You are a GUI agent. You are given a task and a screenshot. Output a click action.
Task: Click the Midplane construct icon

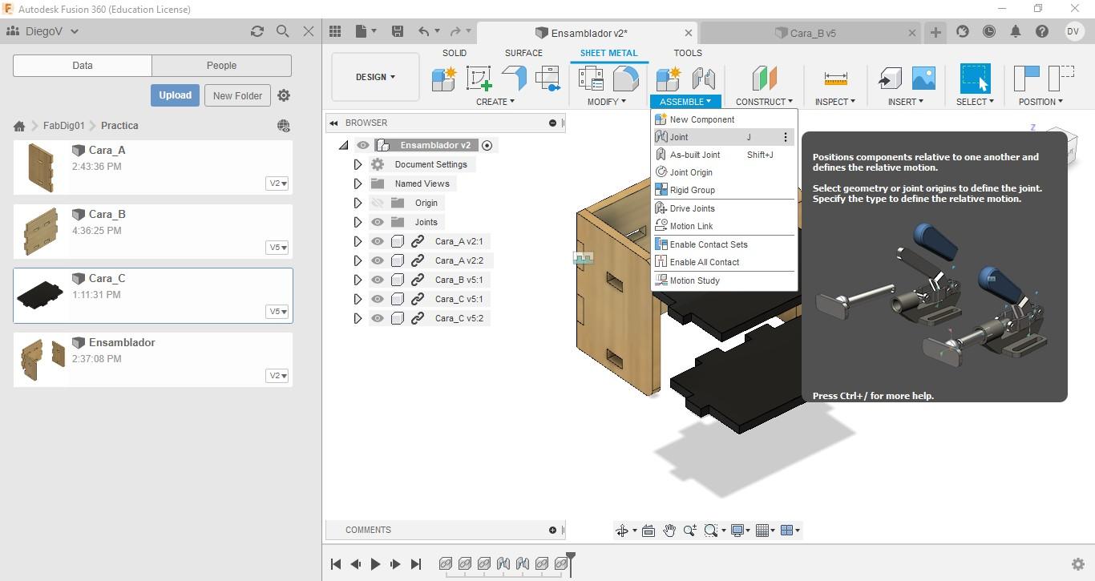(x=764, y=79)
